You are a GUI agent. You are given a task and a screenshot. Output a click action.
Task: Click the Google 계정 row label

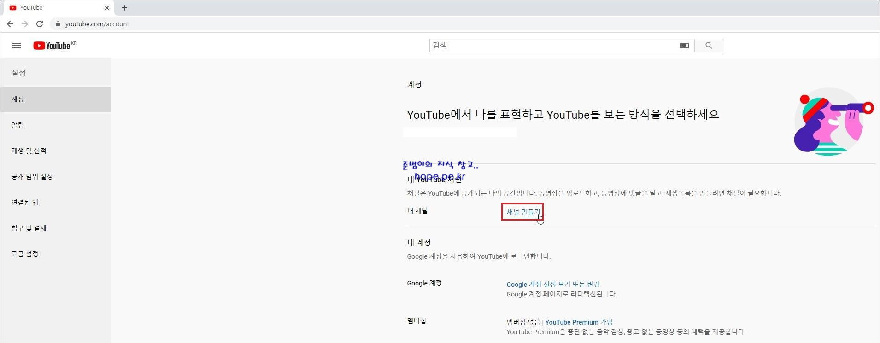424,283
